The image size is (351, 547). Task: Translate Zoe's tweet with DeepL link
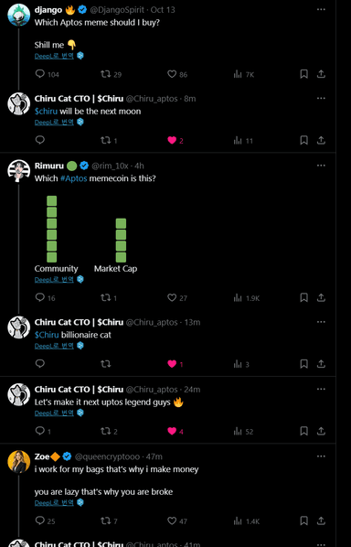54,503
